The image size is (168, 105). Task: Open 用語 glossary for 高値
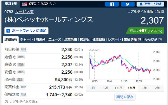21,64
